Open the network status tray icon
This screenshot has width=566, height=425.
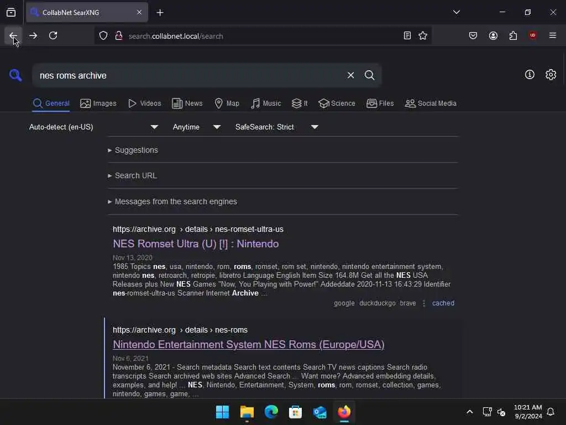point(487,412)
